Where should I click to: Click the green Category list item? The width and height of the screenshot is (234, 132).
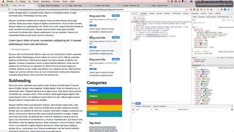(x=104, y=96)
